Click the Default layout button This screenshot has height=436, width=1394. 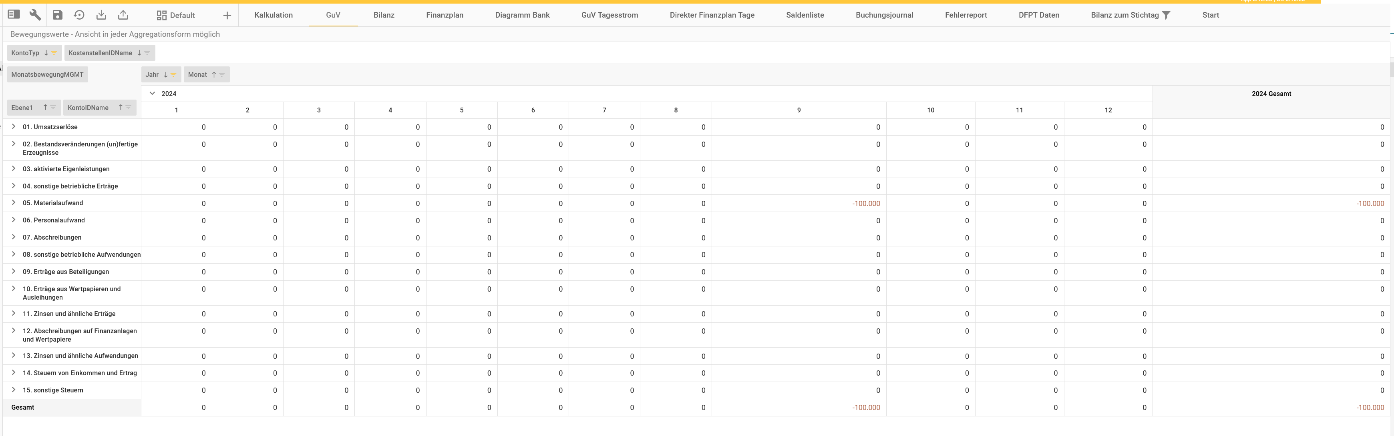[176, 15]
